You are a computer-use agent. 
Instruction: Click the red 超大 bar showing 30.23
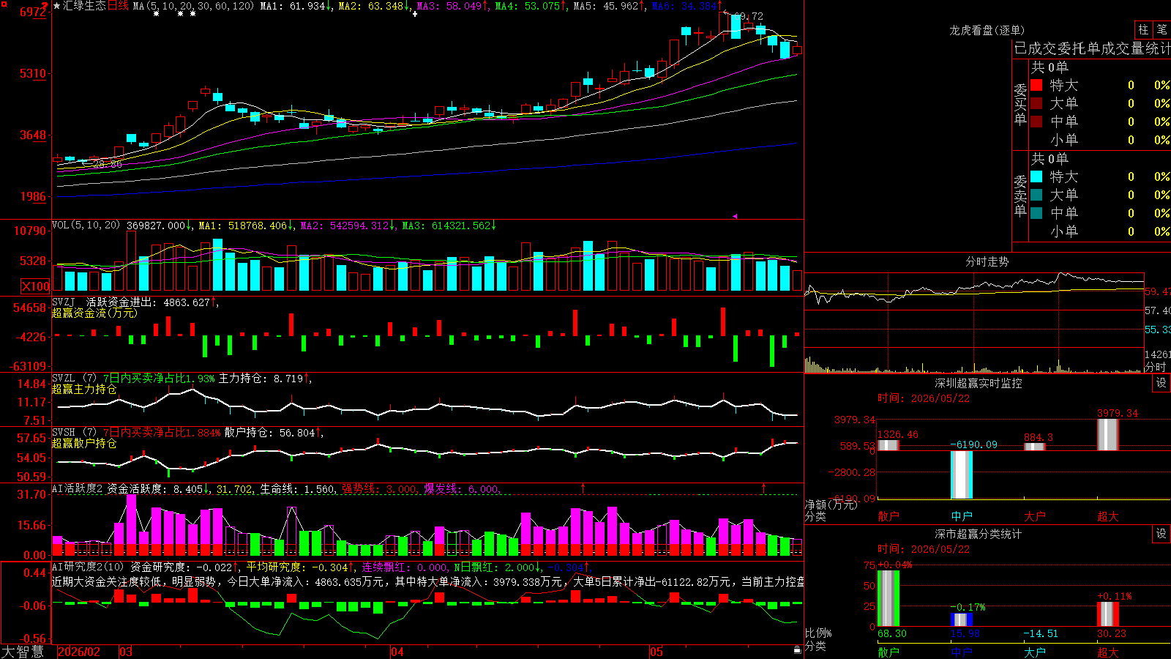[1108, 614]
